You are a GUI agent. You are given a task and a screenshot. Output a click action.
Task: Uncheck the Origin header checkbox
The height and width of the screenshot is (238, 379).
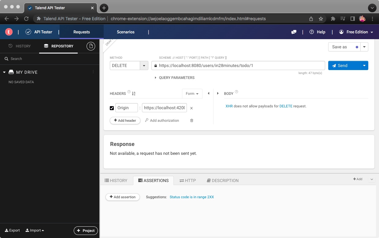tap(112, 108)
